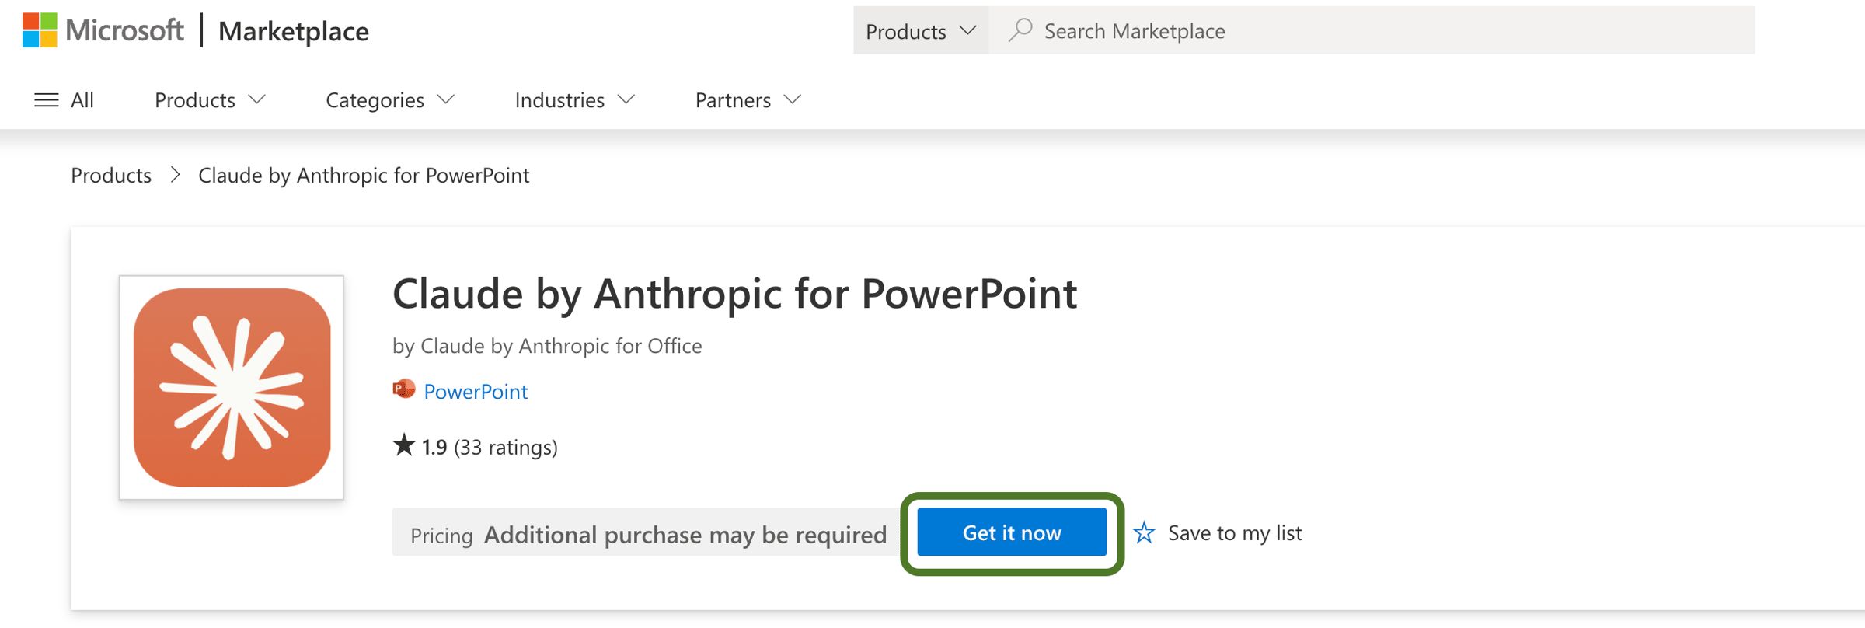Open the Industries menu
The image size is (1865, 628).
574,100
